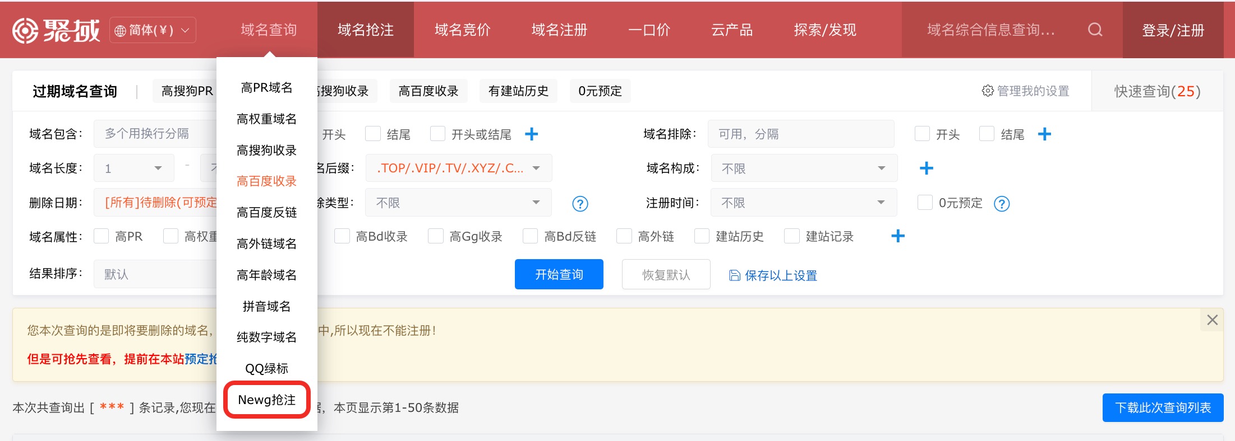Click the blue 开始查询 button
Viewport: 1235px width, 441px height.
[559, 274]
